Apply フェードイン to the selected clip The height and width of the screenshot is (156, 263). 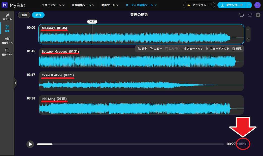tap(193, 49)
